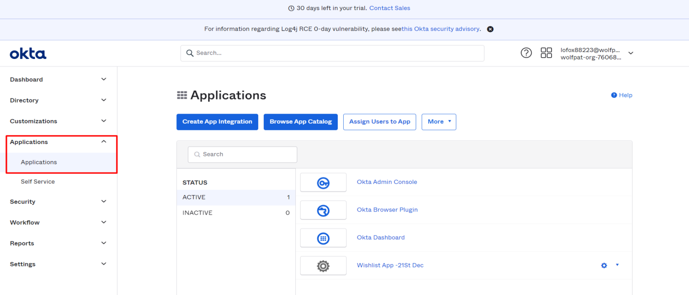Image resolution: width=689 pixels, height=295 pixels.
Task: Focus the applications Search field
Action: pos(242,154)
